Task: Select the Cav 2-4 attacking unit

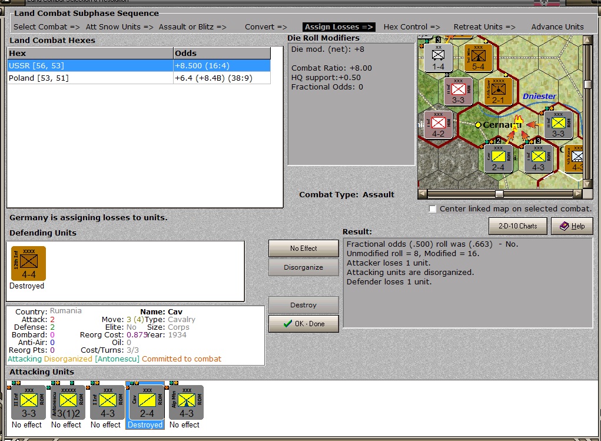Action: (147, 403)
